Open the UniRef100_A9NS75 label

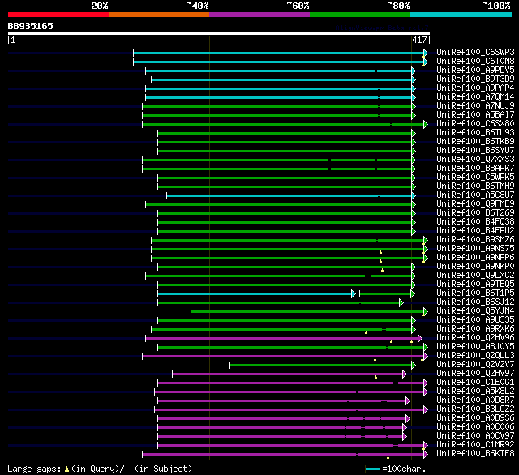pyautogui.click(x=475, y=249)
